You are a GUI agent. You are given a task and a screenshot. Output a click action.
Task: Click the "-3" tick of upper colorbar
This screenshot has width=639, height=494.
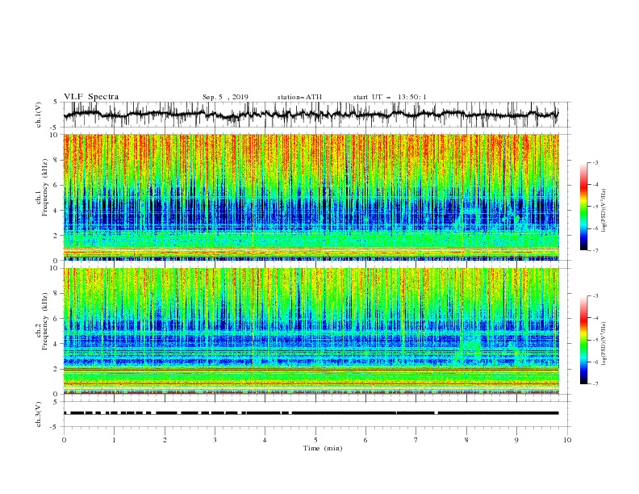click(595, 162)
